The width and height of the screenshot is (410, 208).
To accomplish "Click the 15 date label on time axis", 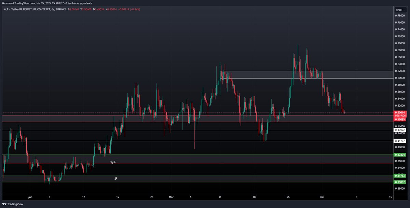I will click(390, 197).
